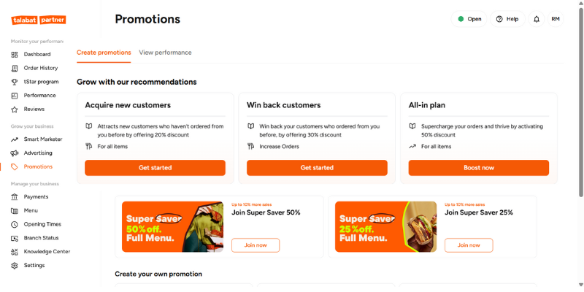The height and width of the screenshot is (292, 584).
Task: Switch to the View performance tab
Action: click(165, 53)
